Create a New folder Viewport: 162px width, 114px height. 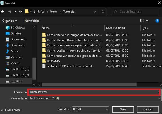click(32, 21)
